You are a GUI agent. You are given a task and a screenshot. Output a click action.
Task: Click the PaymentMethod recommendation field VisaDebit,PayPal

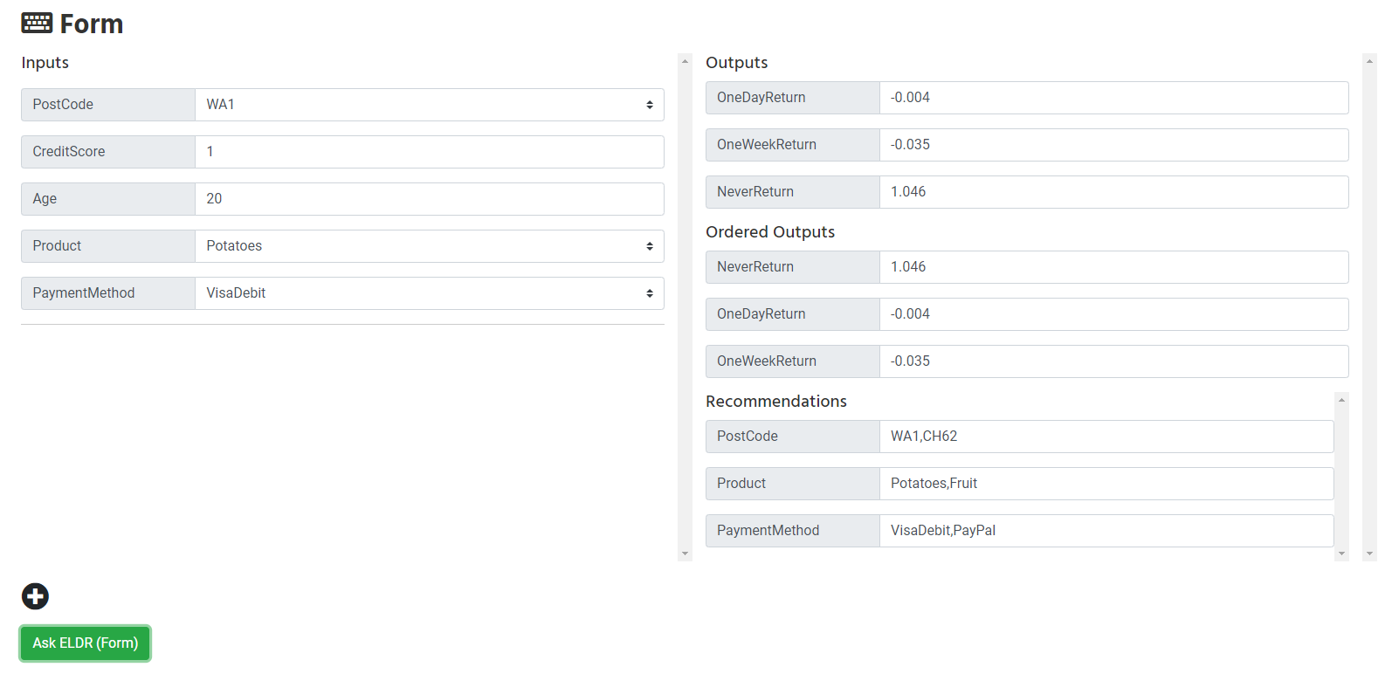(x=1106, y=531)
